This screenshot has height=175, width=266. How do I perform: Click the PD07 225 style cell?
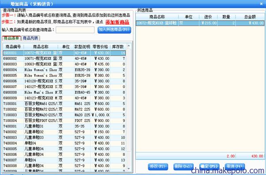82,120
